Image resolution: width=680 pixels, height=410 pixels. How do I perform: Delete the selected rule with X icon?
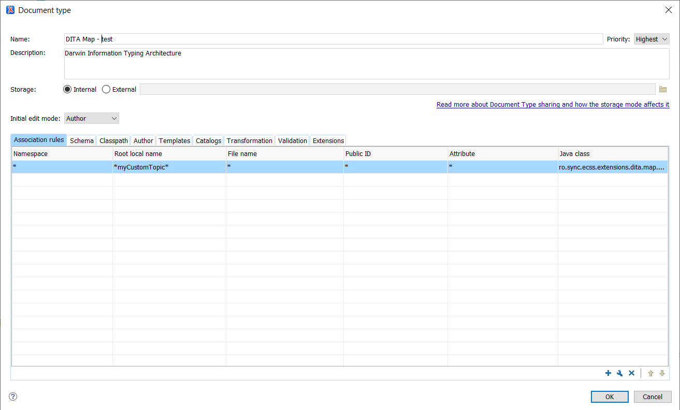pyautogui.click(x=631, y=373)
